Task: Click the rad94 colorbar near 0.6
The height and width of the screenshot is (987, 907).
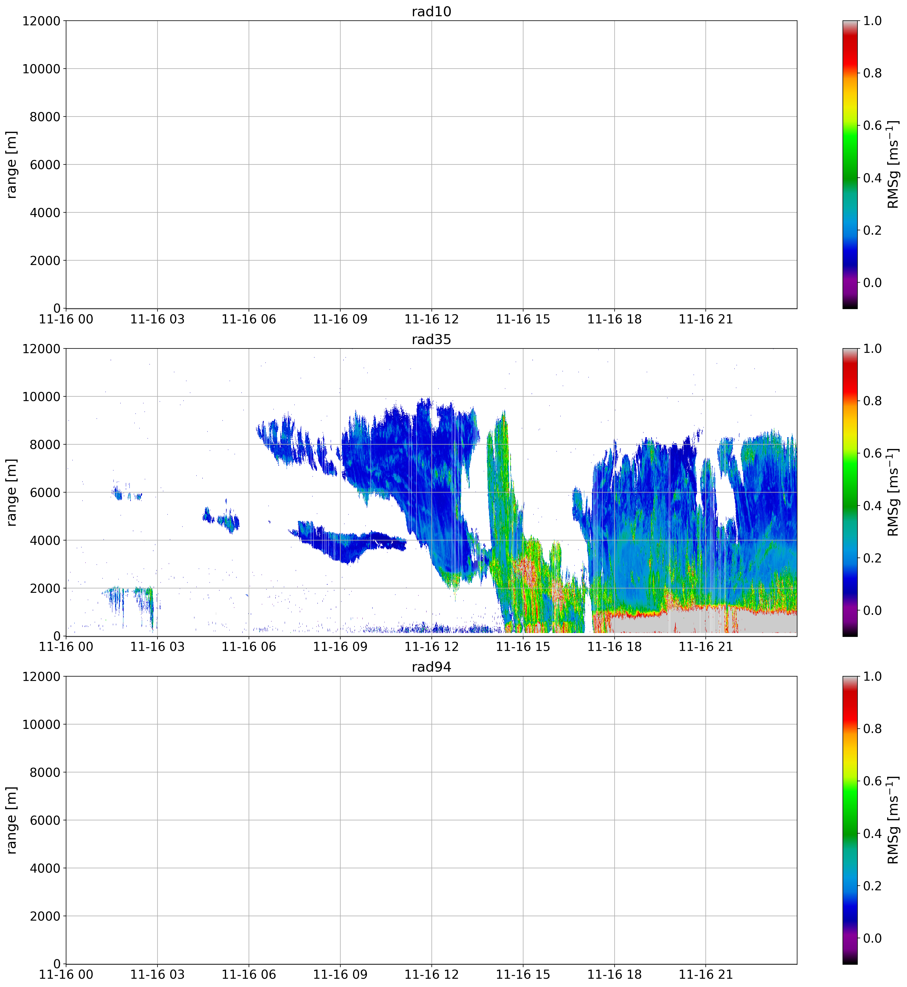Action: (x=850, y=781)
